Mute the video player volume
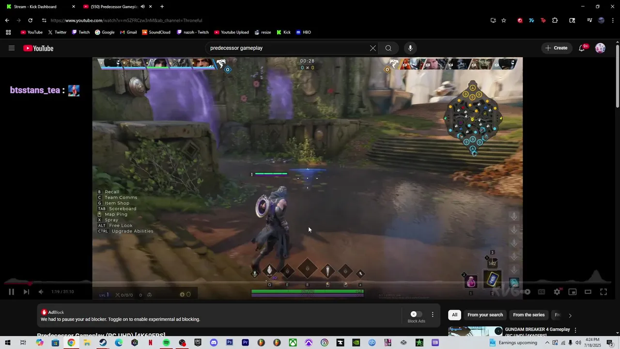 pos(41,292)
